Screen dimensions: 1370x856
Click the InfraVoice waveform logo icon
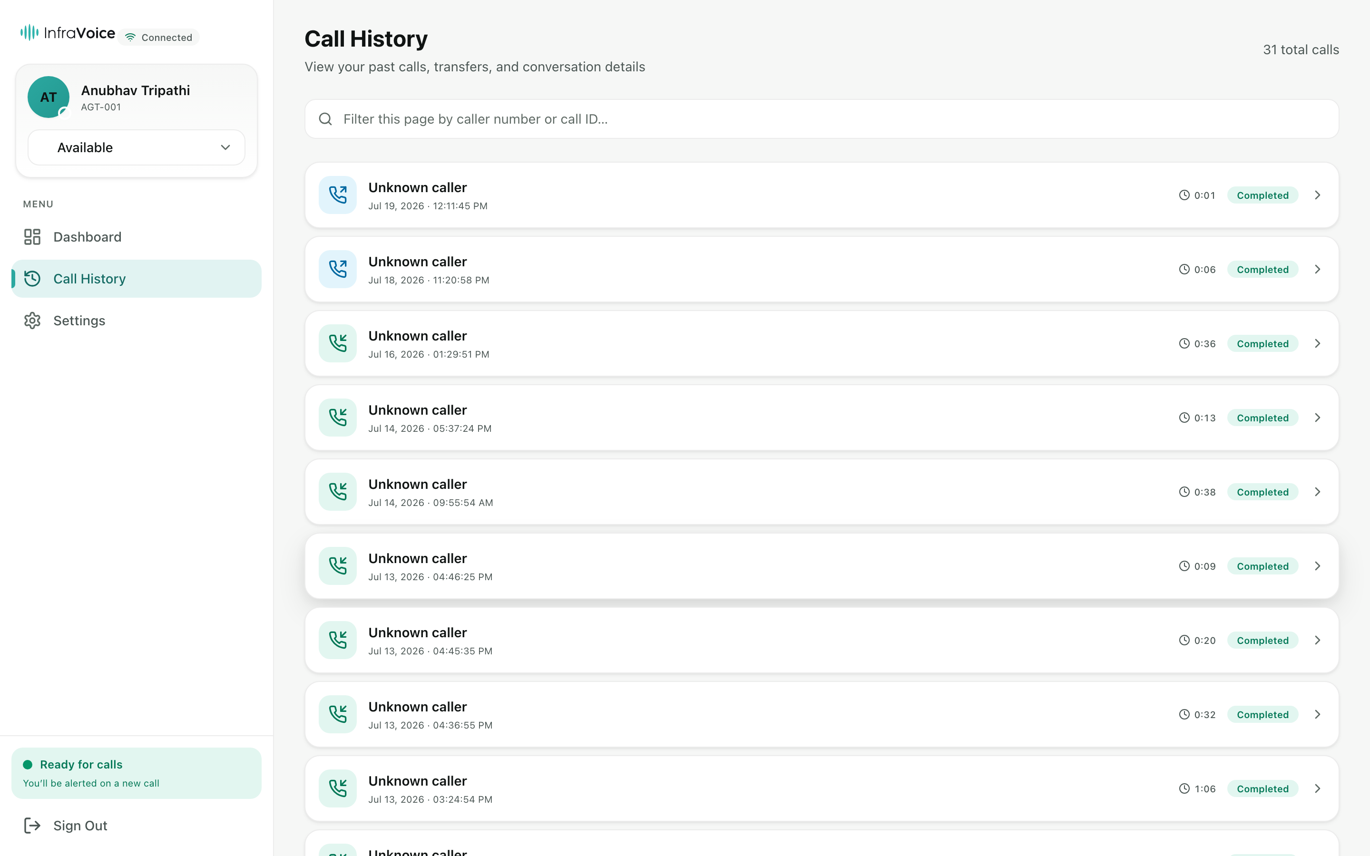(x=29, y=32)
